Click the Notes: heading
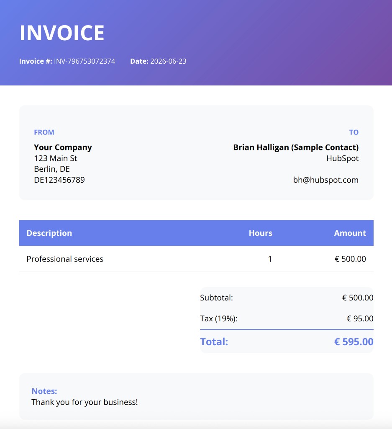The image size is (392, 429). click(x=44, y=391)
